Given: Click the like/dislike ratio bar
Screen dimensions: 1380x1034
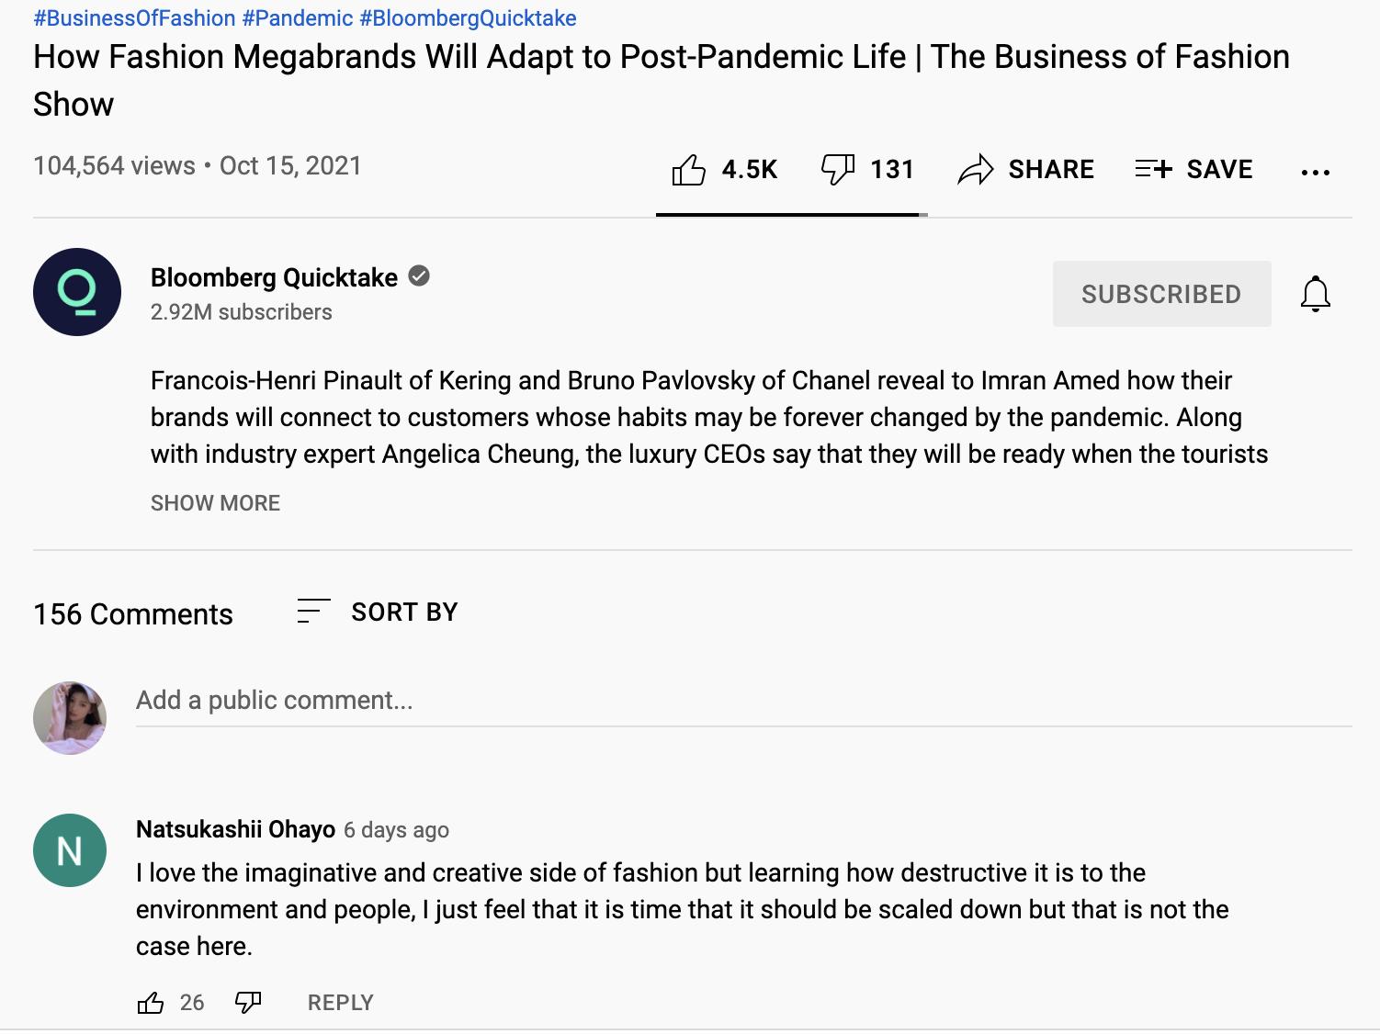Looking at the screenshot, I should click(791, 214).
